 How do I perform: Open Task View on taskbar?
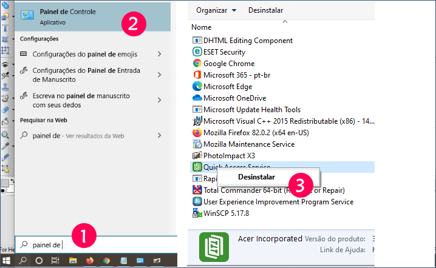point(55,261)
